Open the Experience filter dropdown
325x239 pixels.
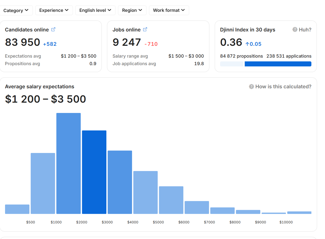click(54, 10)
